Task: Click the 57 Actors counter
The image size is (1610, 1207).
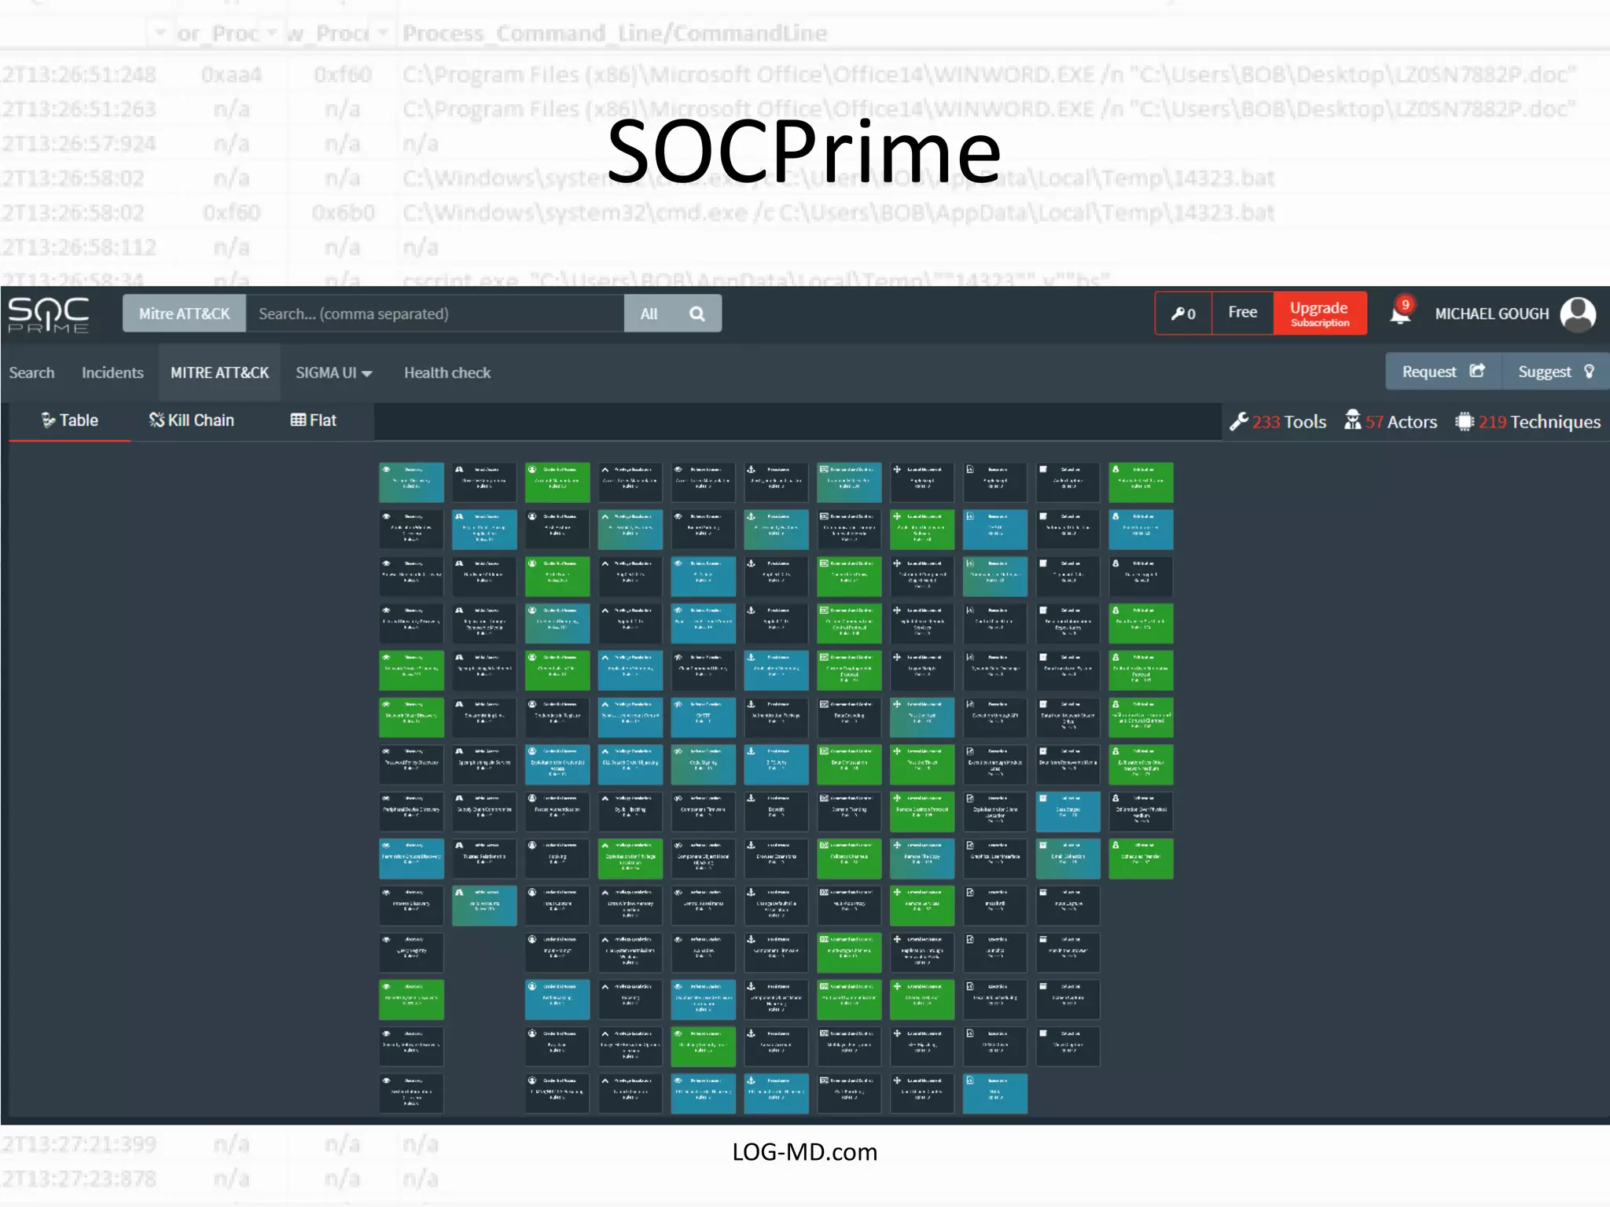Action: click(1391, 422)
